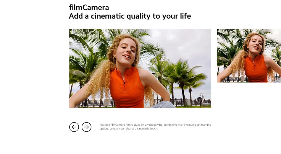Open the large filmCamera sample photo
Image resolution: width=281 pixels, height=154 pixels.
coord(140,68)
